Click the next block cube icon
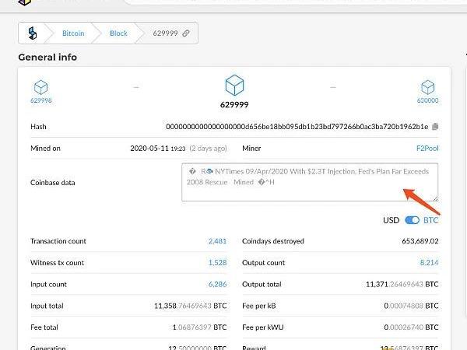The width and height of the screenshot is (467, 350). click(427, 87)
